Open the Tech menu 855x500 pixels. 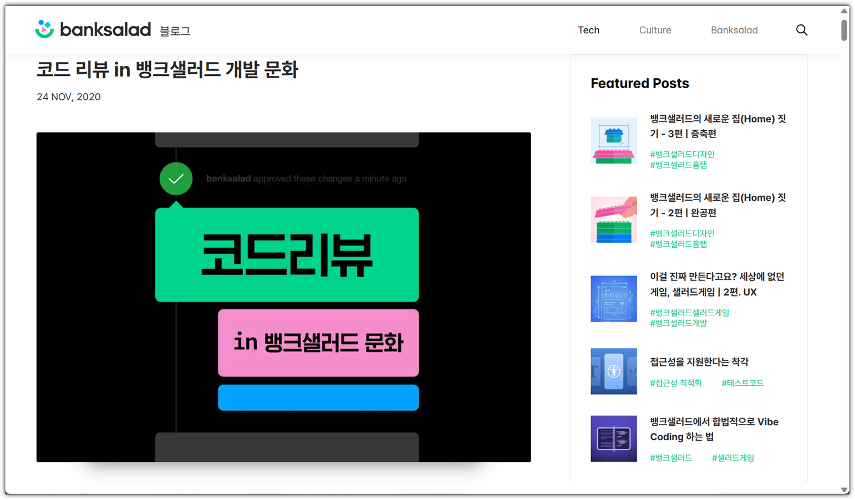pyautogui.click(x=588, y=30)
